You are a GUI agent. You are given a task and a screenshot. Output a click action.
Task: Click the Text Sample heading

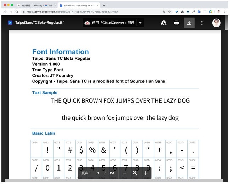coord(45,93)
